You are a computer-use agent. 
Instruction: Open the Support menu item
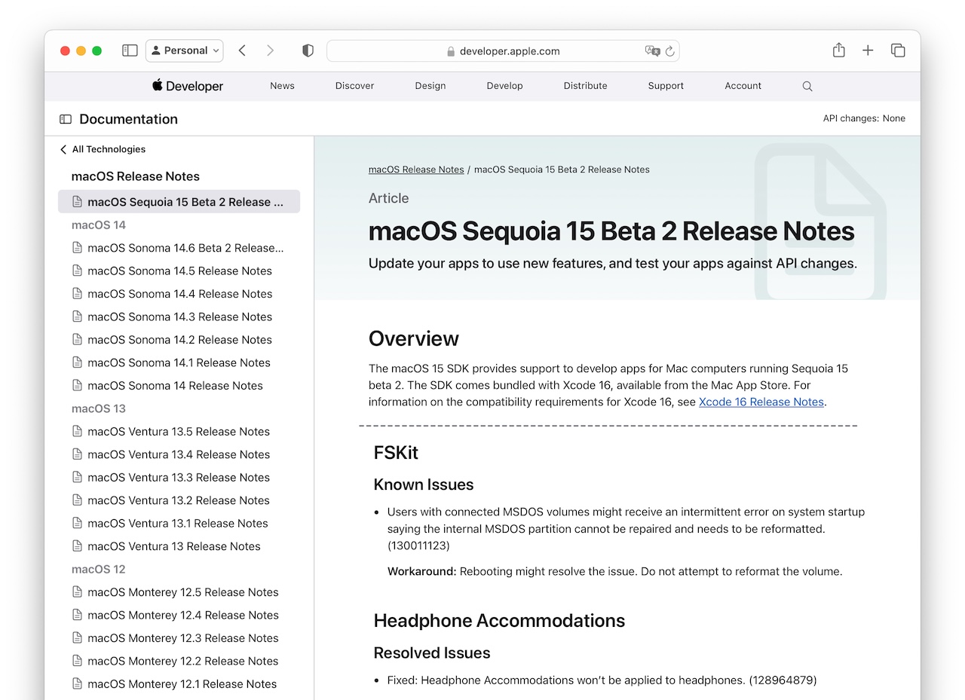666,86
